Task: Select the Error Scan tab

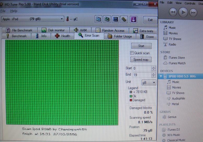Action: click(89, 35)
